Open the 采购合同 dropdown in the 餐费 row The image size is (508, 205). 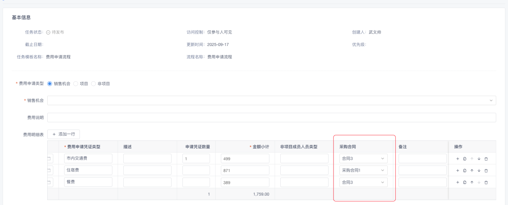[363, 182]
